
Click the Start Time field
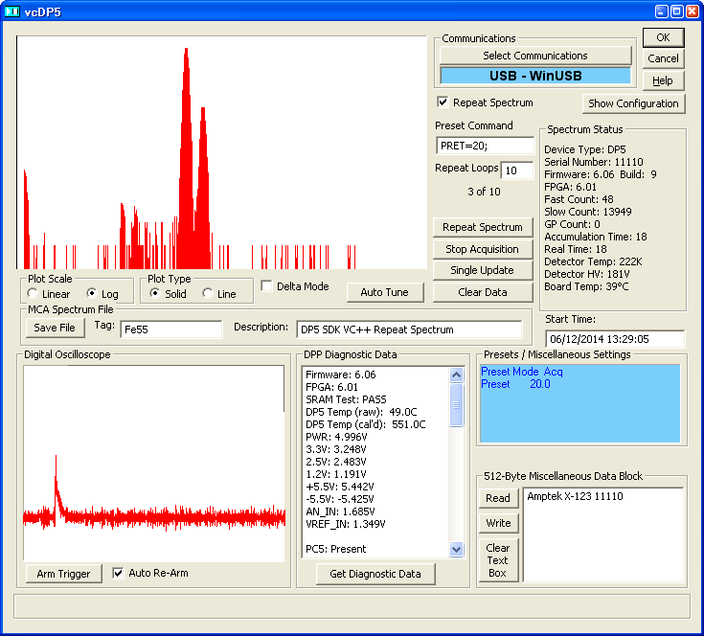pyautogui.click(x=615, y=339)
